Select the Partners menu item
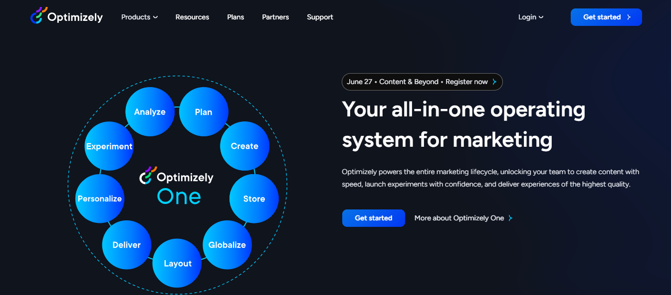 (275, 17)
